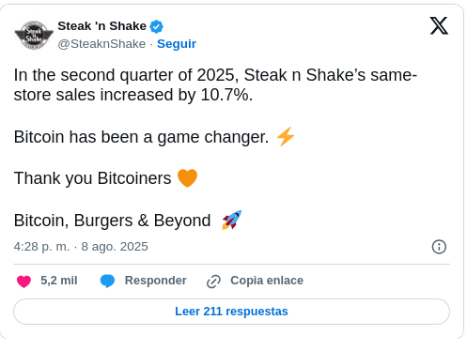Click the blue reply bubble icon
Screen dimensions: 467x351
pyautogui.click(x=107, y=281)
